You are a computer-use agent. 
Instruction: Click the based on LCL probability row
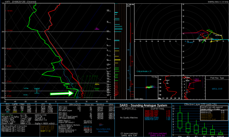(x=212, y=112)
